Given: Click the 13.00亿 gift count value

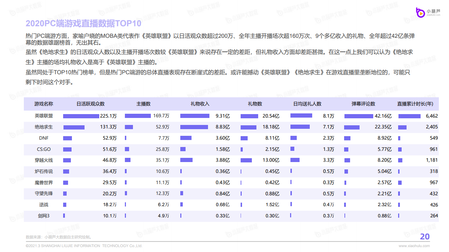Looking at the screenshot, I should click(x=271, y=160).
